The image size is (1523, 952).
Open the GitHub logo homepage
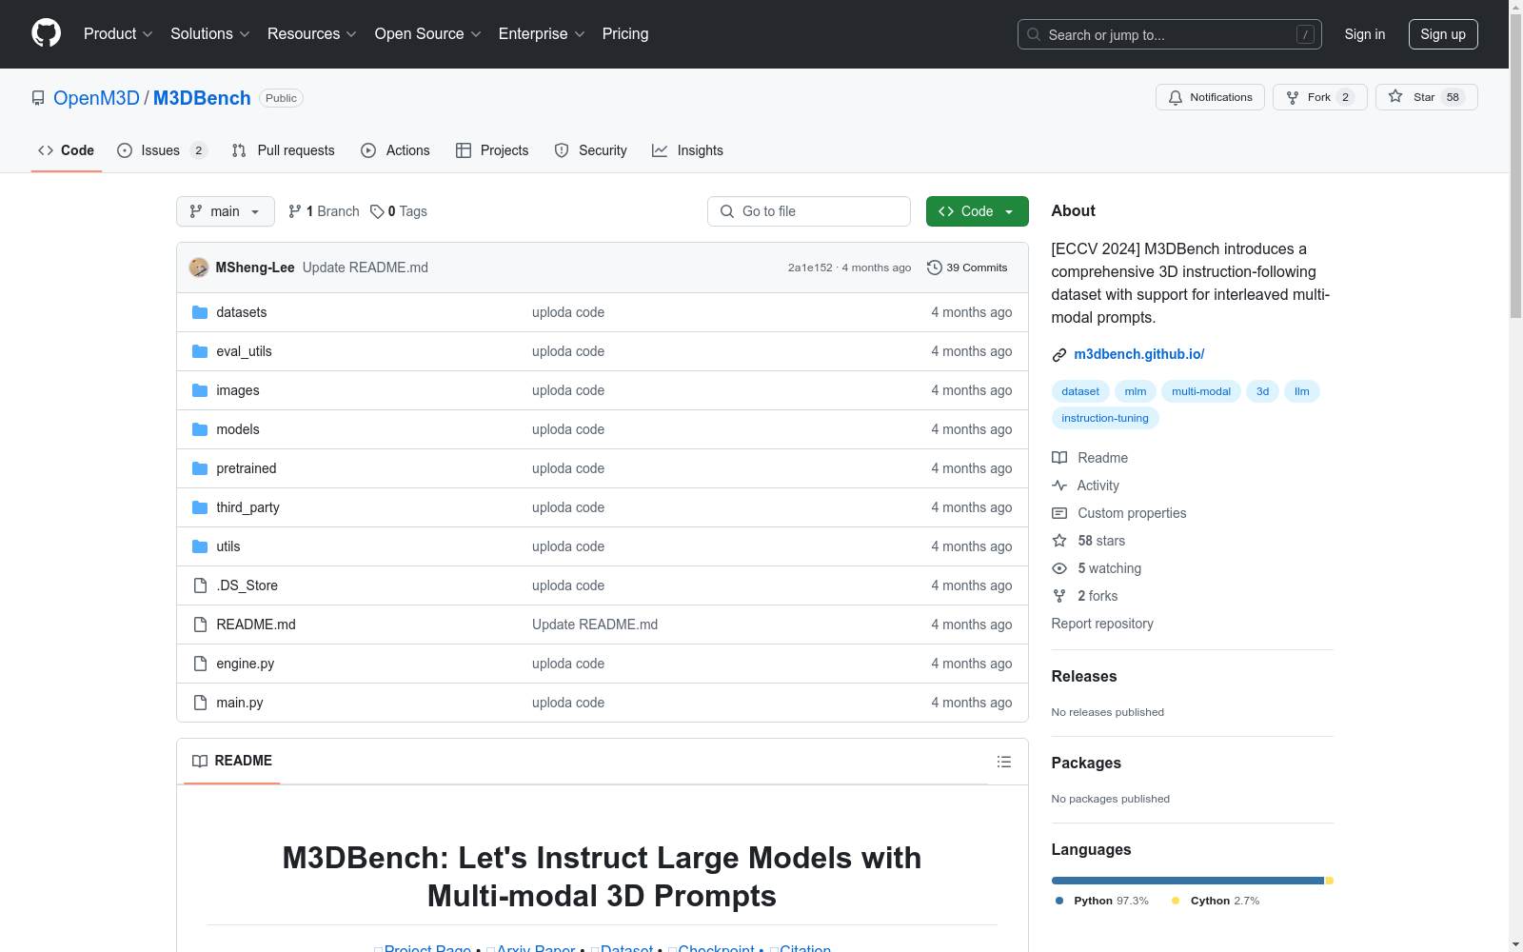tap(46, 33)
